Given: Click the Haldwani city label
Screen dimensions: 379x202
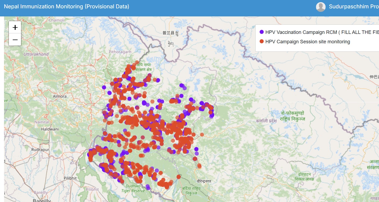Looking at the screenshot, I should click(50, 129).
